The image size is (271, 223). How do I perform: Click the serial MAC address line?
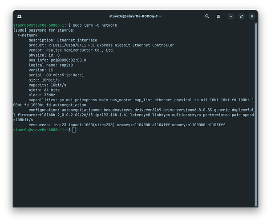tap(56, 75)
